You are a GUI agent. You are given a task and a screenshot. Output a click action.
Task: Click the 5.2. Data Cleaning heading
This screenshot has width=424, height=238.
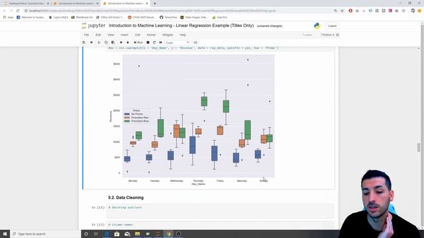point(126,198)
